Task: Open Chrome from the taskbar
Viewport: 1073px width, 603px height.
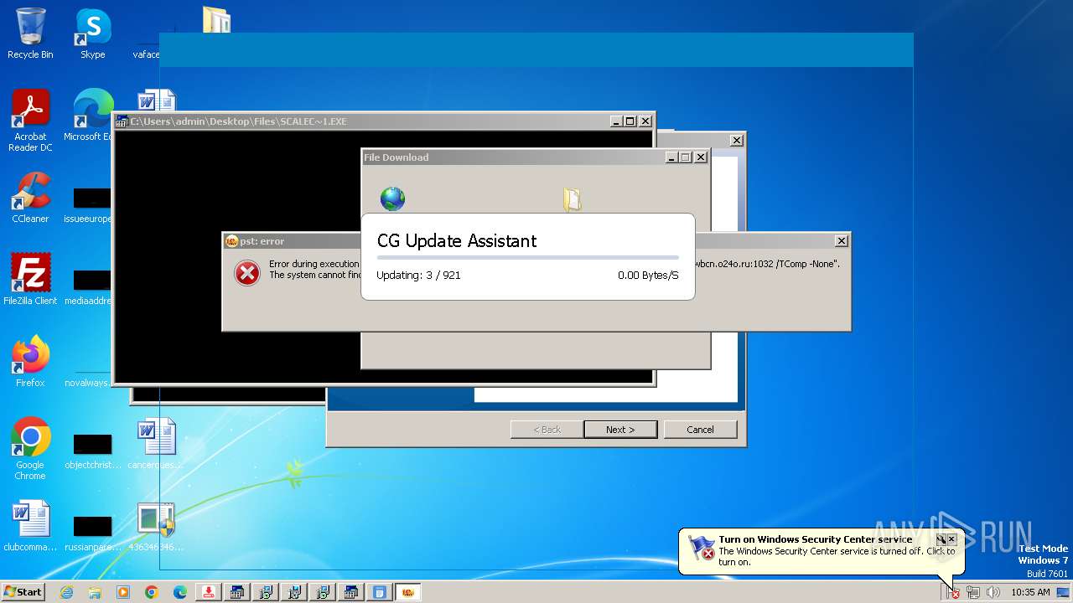Action: pos(152,592)
